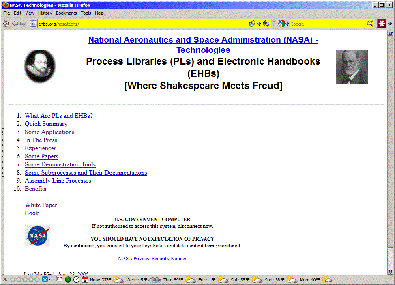
Task: Click the '[Where Shakespeare Meets Freud]' heading text
Action: [x=203, y=86]
